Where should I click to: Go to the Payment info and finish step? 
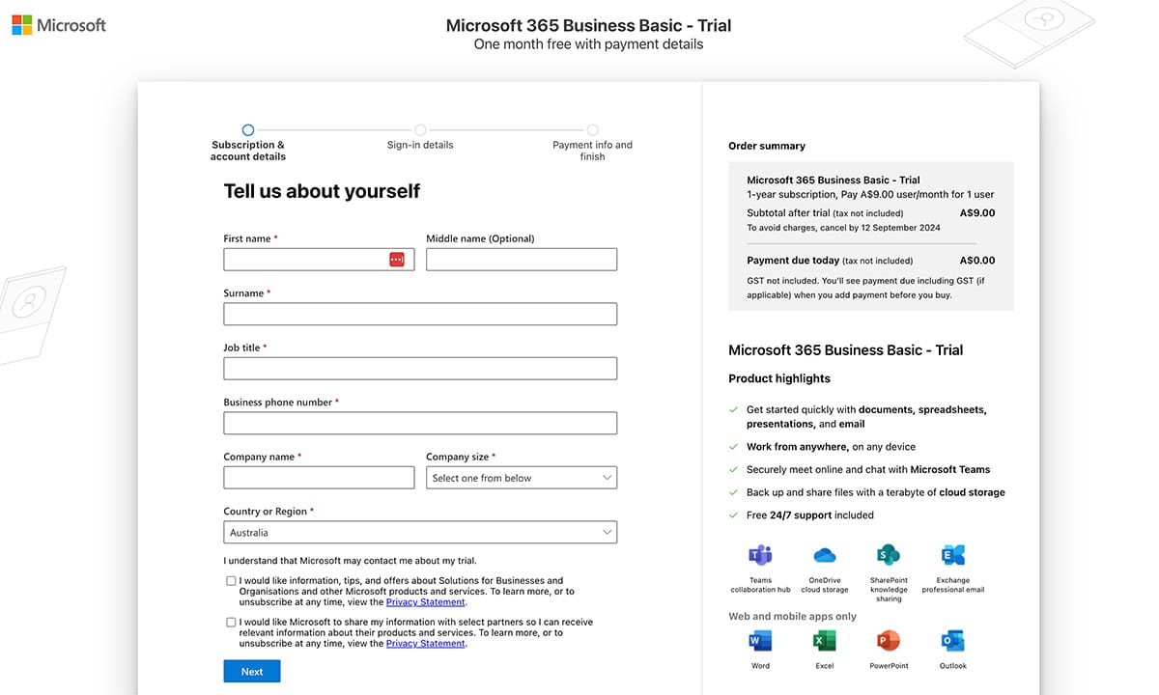point(591,128)
